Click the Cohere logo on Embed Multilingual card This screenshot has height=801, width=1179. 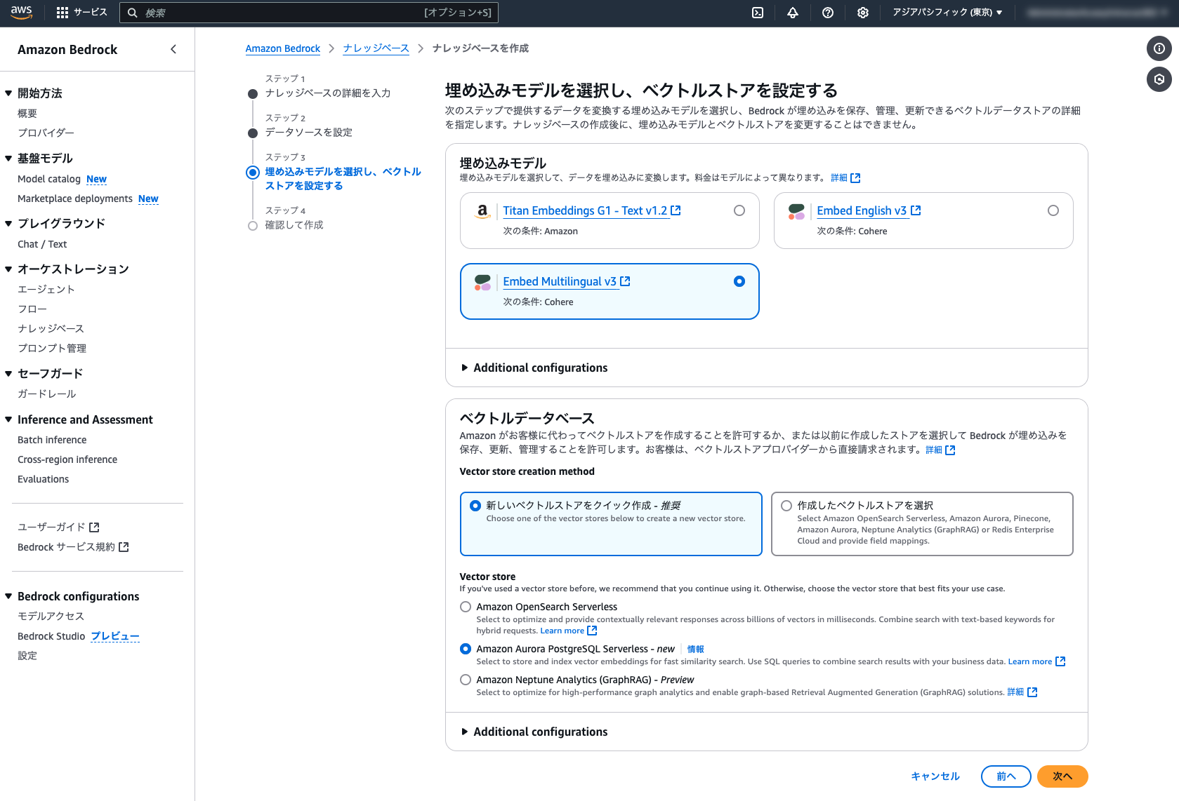click(x=482, y=282)
